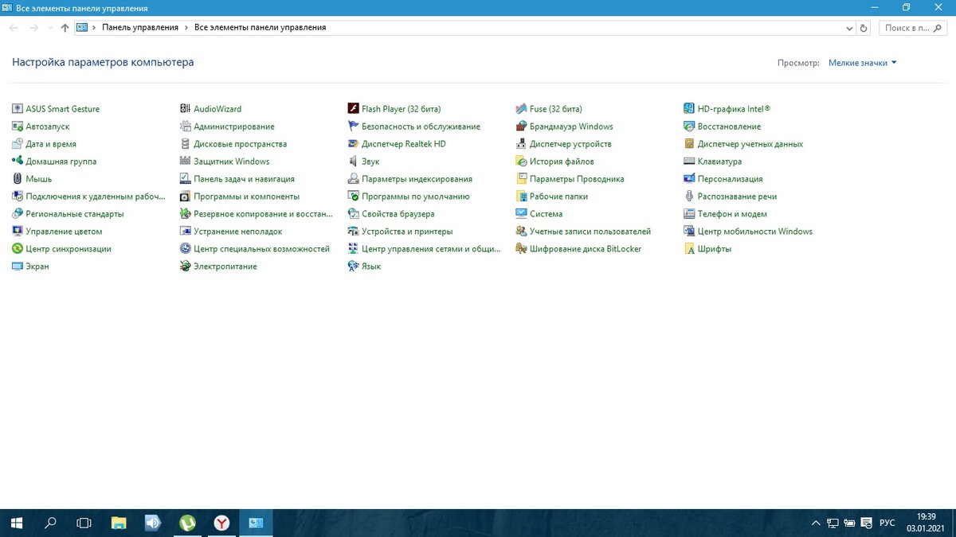Open the Диспетчер устройств icon
The width and height of the screenshot is (956, 537).
click(522, 144)
